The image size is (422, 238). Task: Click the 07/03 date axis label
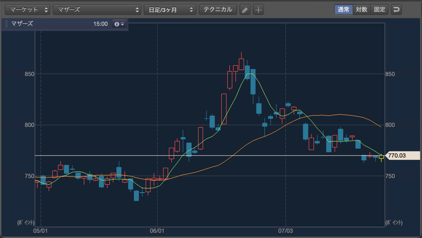286,231
